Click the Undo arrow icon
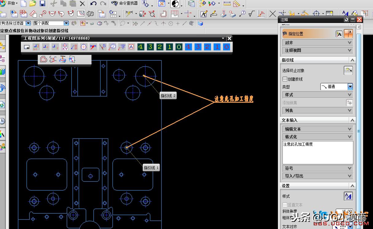The width and height of the screenshot is (373, 229). pos(94,4)
